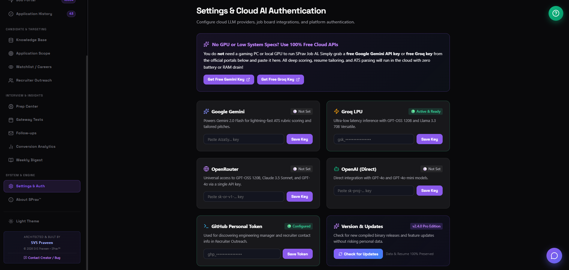
Task: Click Get Free Groq Key button
Action: coord(280,79)
